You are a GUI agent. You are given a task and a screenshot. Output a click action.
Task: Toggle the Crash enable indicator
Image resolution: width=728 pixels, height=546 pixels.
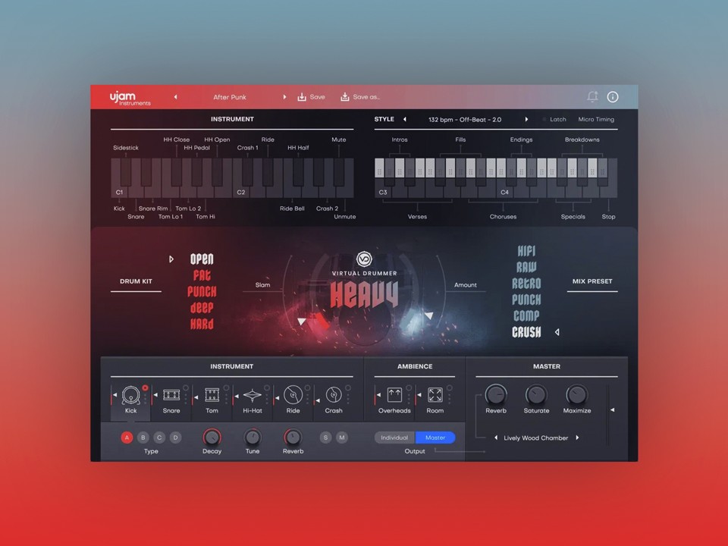pos(348,388)
